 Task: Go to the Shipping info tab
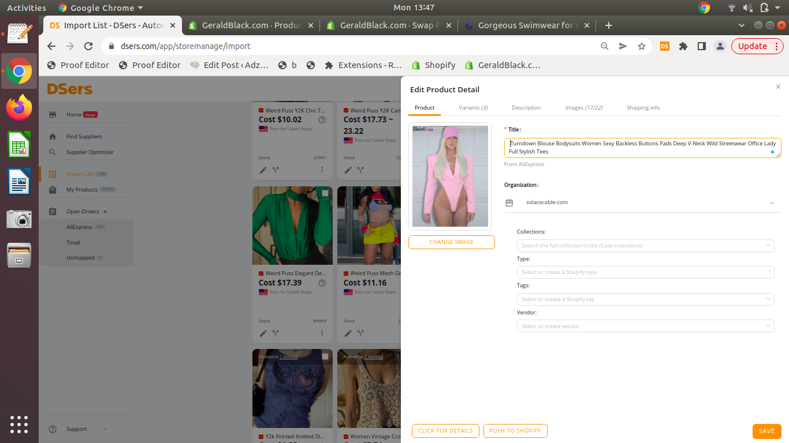click(643, 108)
